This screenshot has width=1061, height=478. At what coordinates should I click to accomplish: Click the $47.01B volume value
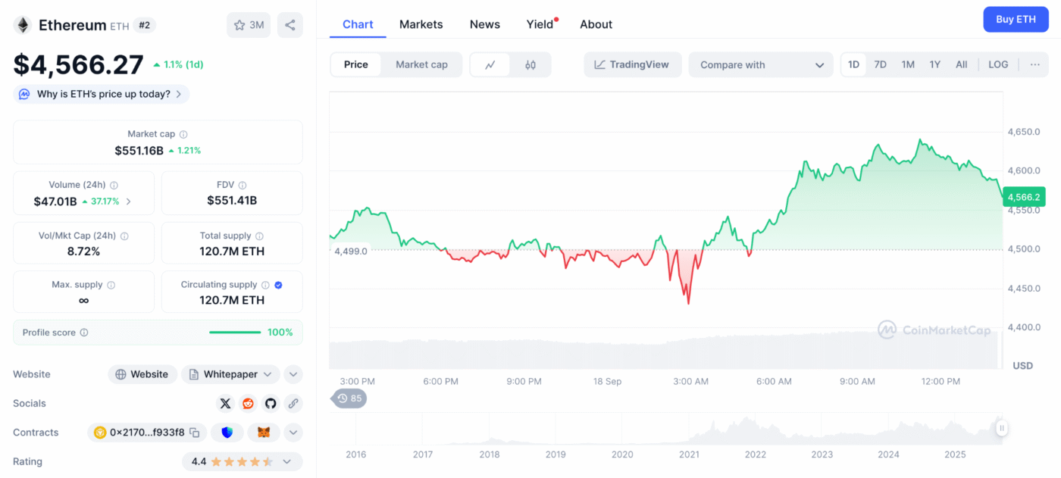tap(55, 202)
